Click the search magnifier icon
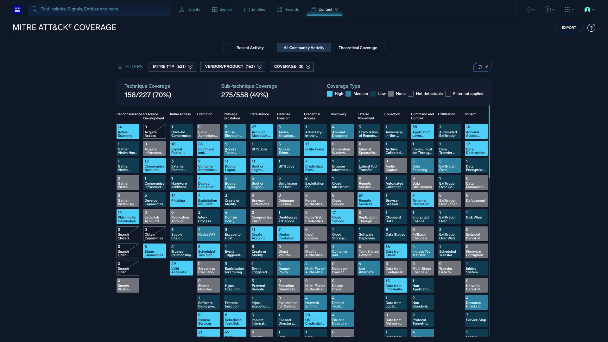This screenshot has width=608, height=342. [x=35, y=9]
